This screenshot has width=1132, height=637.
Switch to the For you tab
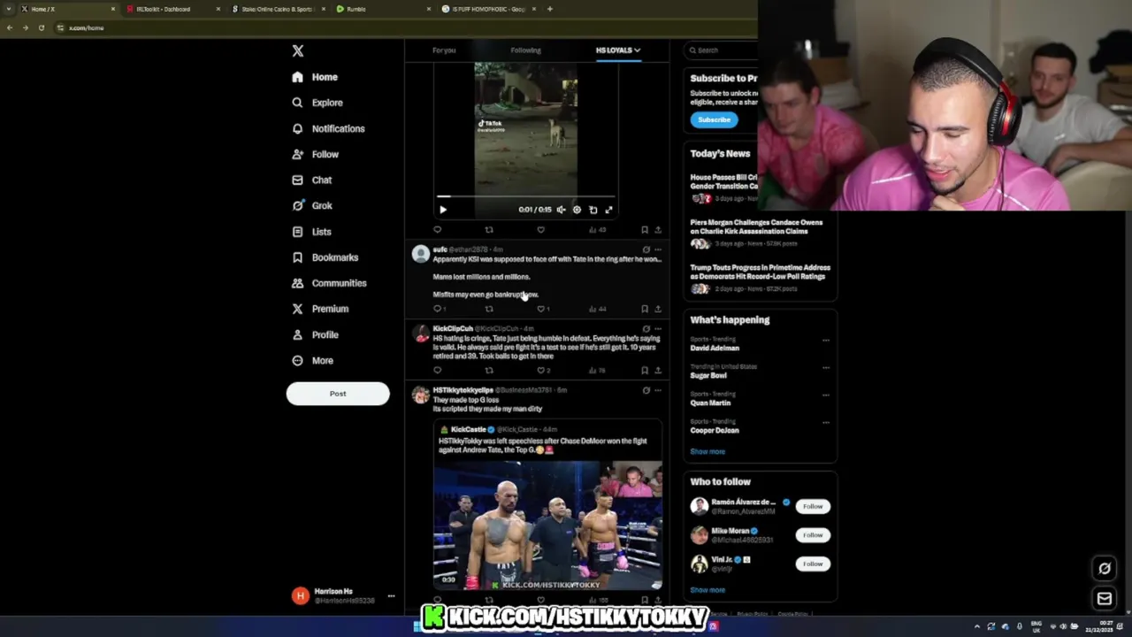444,50
